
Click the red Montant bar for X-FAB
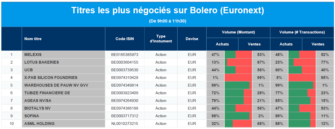238,78
